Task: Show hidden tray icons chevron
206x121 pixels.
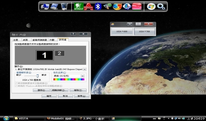Action: coord(168,118)
